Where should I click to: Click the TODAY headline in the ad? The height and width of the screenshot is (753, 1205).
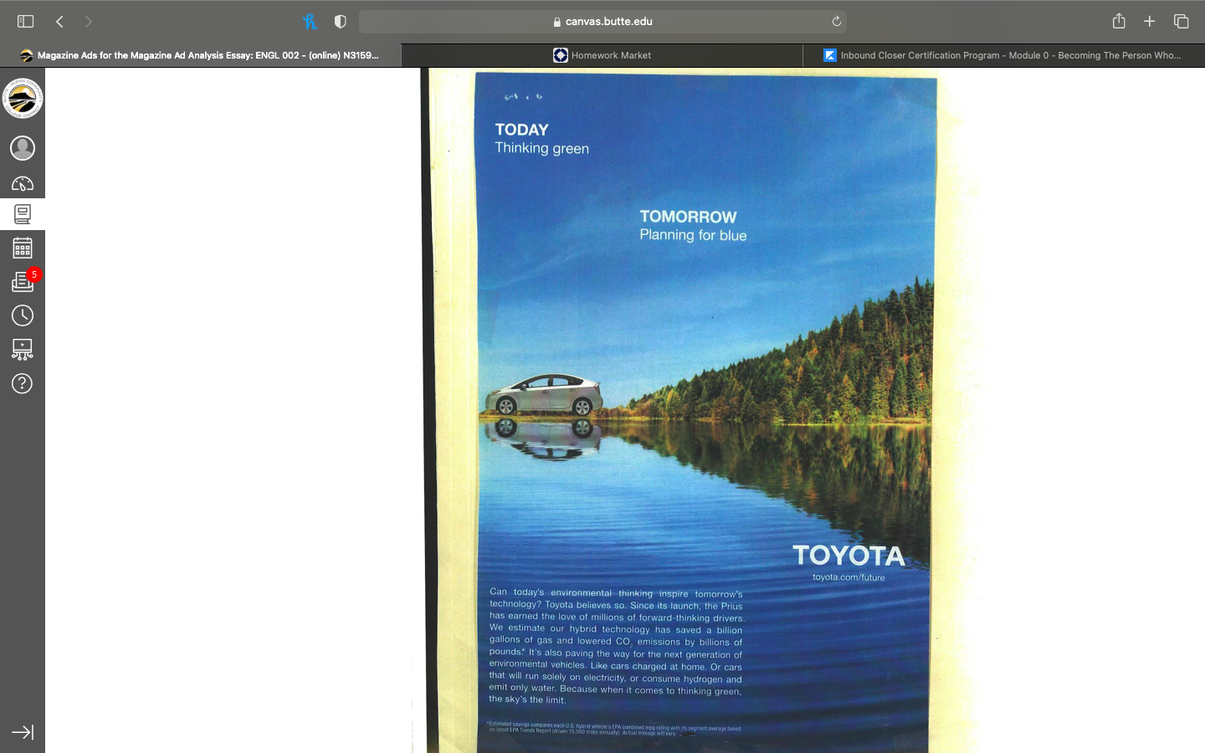coord(522,130)
